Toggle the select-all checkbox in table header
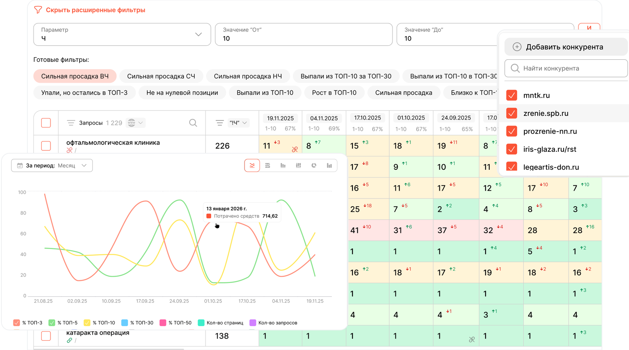This screenshot has height=350, width=629. pyautogui.click(x=46, y=123)
